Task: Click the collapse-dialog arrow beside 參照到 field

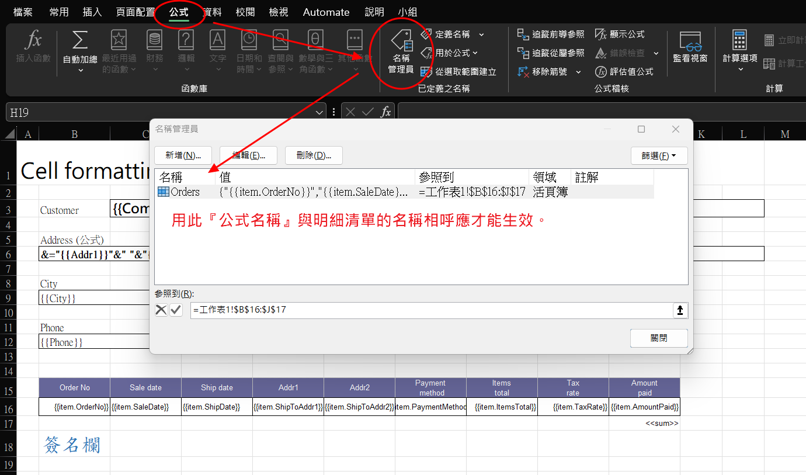Action: coord(680,310)
